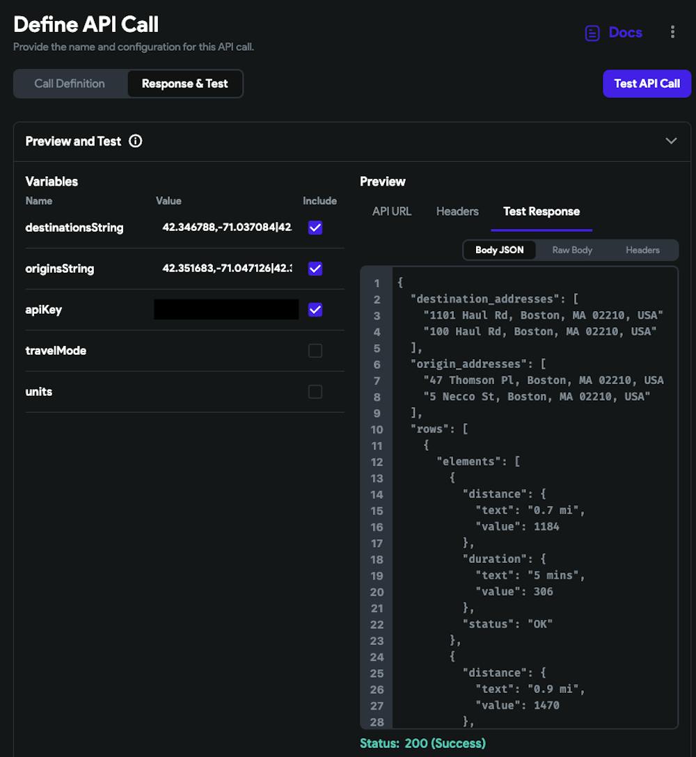Viewport: 696px width, 757px height.
Task: Open the Headers preview tab
Action: [x=457, y=212]
